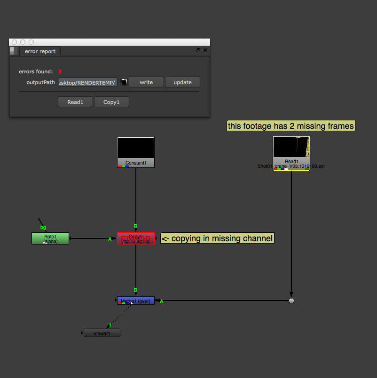
Task: Open the pane menu icon left of tab
Action: point(13,51)
